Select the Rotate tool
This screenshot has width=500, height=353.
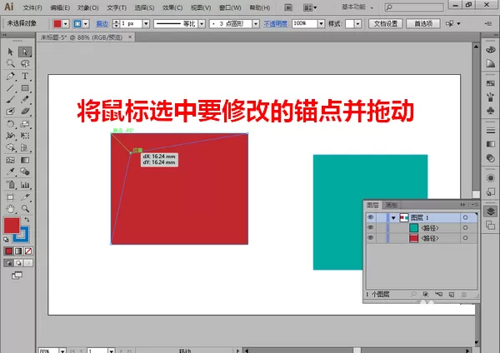pos(10,124)
